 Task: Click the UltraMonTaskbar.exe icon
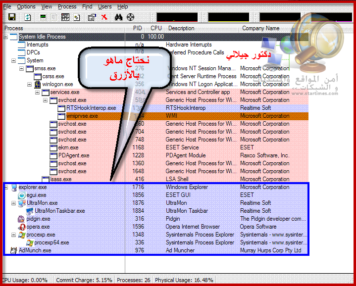pos(30,211)
